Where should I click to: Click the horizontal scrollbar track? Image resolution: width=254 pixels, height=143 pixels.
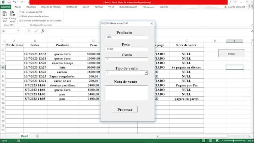203,136
